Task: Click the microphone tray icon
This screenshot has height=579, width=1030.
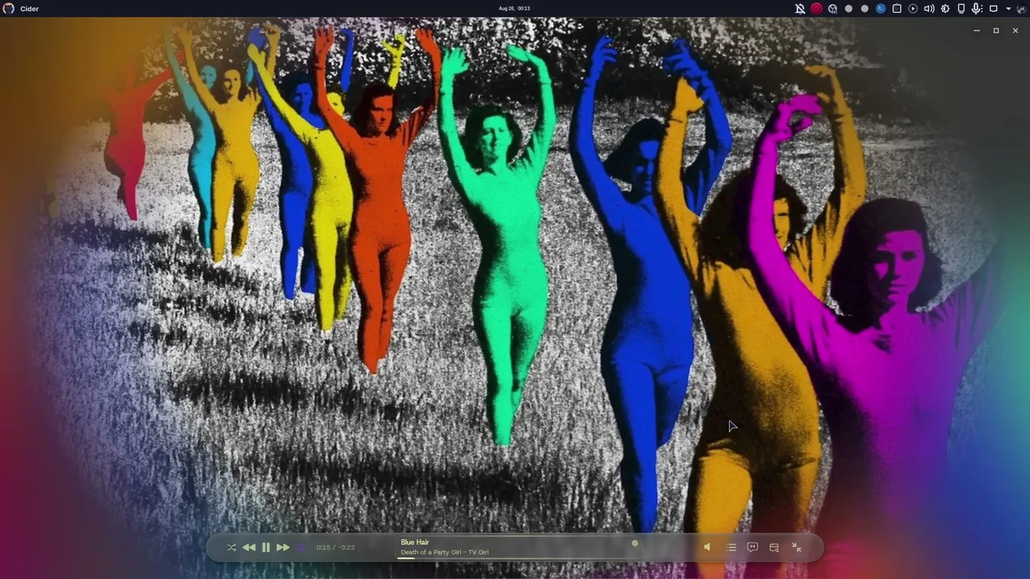Action: click(x=977, y=8)
